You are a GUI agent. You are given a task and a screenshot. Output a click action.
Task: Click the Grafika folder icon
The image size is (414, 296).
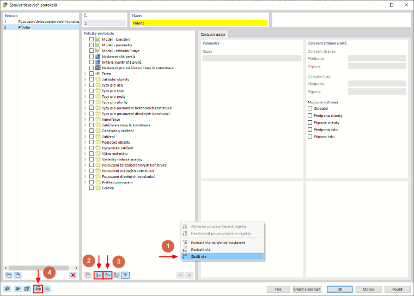(x=98, y=188)
